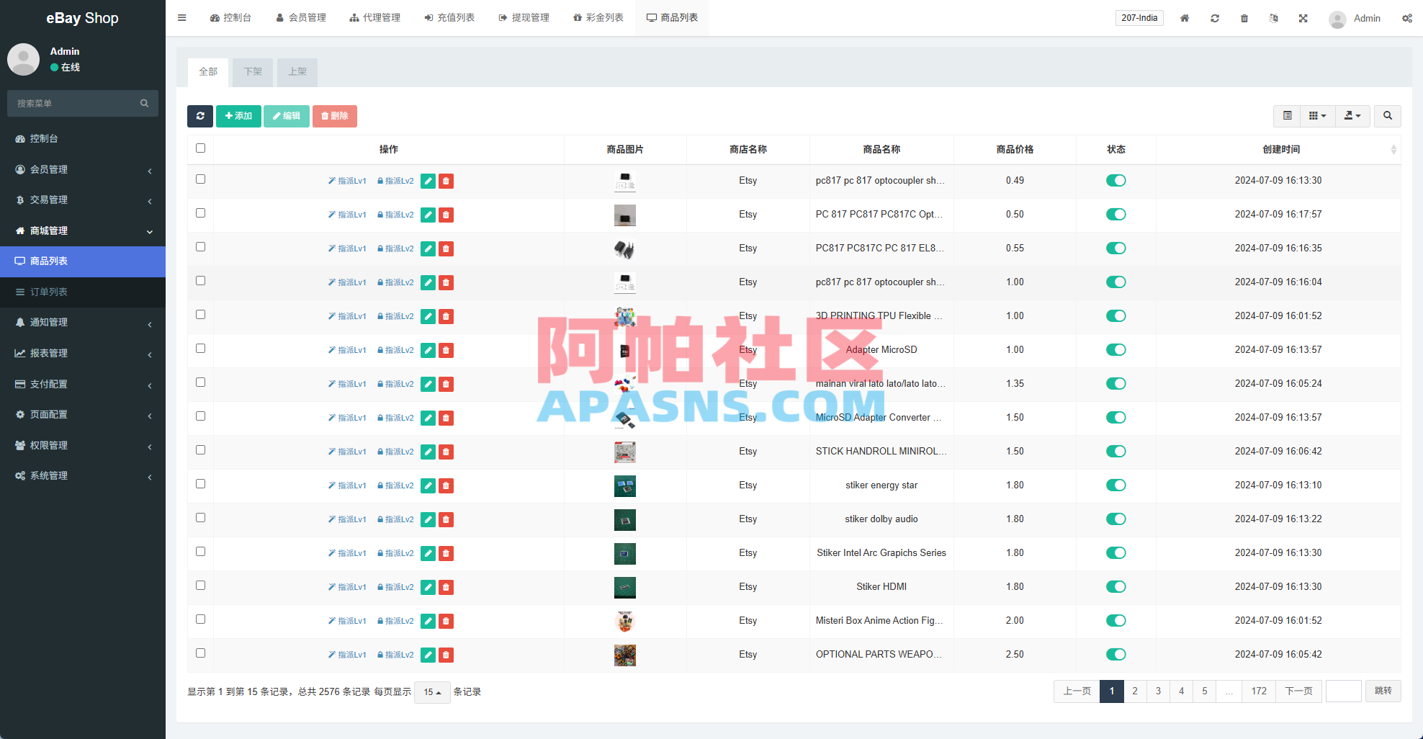Click the fullscreen icon in top bar
Viewport: 1423px width, 739px height.
point(1303,18)
